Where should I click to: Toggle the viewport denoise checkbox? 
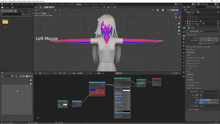click(x=200, y=43)
